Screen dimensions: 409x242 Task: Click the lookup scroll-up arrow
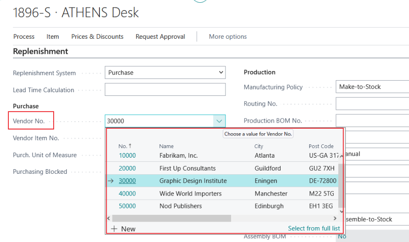click(x=341, y=156)
